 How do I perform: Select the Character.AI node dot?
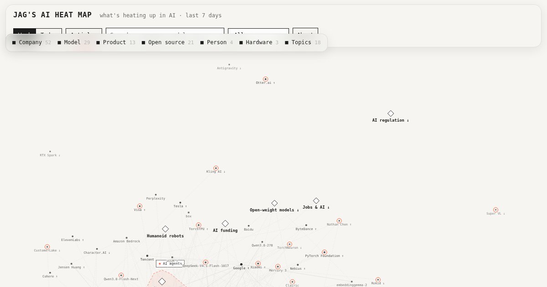[x=97, y=249]
